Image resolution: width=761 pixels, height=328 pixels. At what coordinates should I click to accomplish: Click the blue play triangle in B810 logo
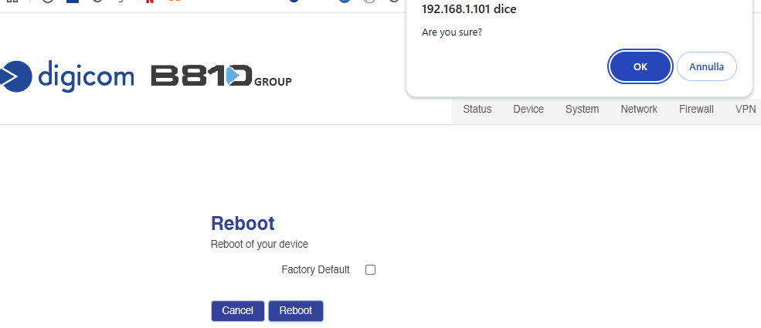click(231, 76)
